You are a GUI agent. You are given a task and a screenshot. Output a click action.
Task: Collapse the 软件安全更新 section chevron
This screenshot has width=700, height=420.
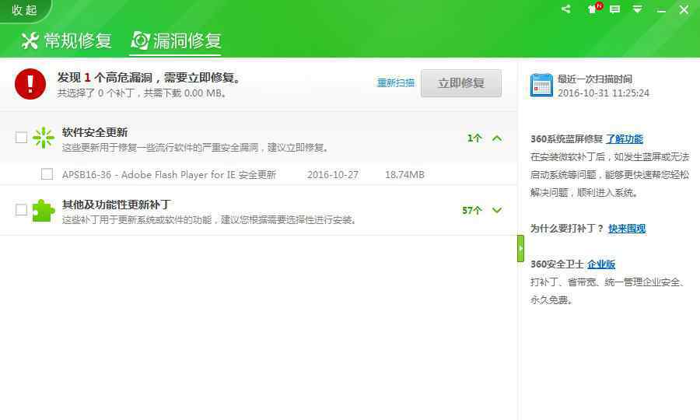pos(497,138)
